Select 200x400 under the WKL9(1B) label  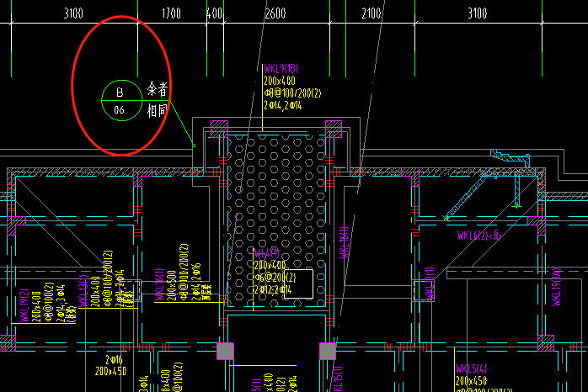click(x=280, y=81)
